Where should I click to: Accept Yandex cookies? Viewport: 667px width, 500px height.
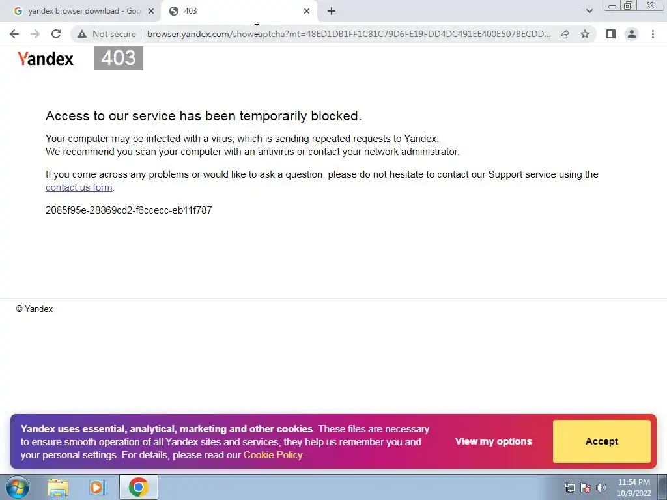[601, 441]
